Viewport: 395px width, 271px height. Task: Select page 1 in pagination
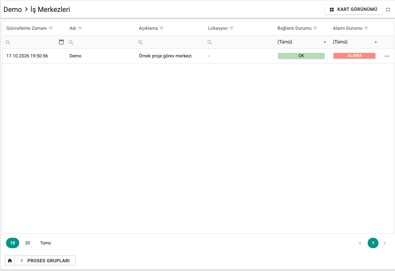[x=373, y=243]
